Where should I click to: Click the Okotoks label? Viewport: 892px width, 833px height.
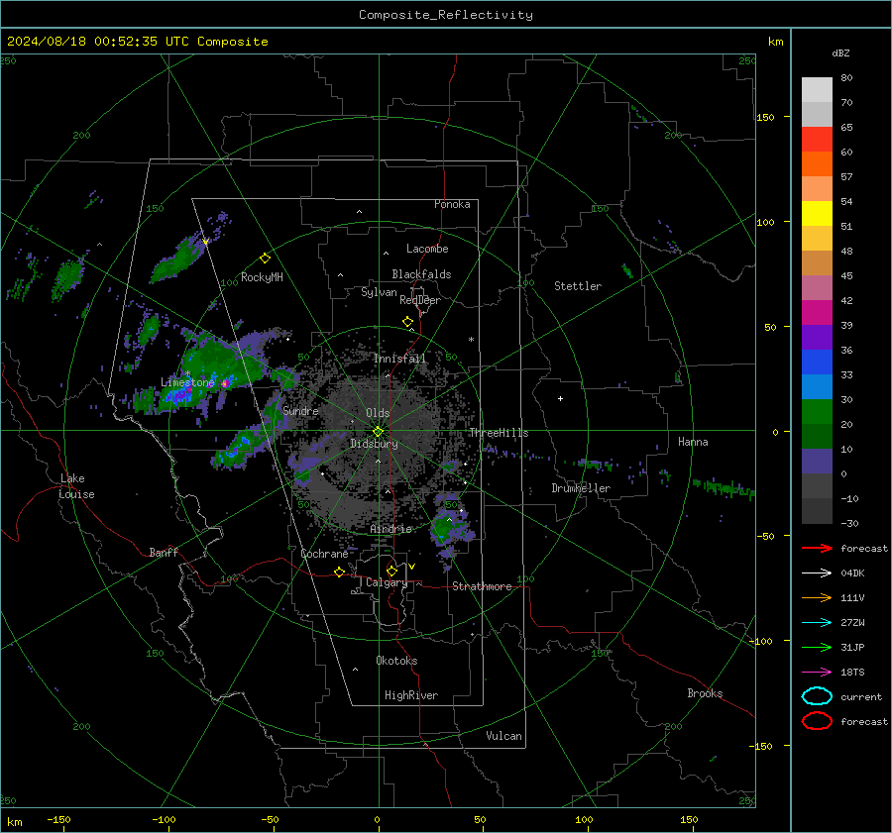(x=396, y=661)
